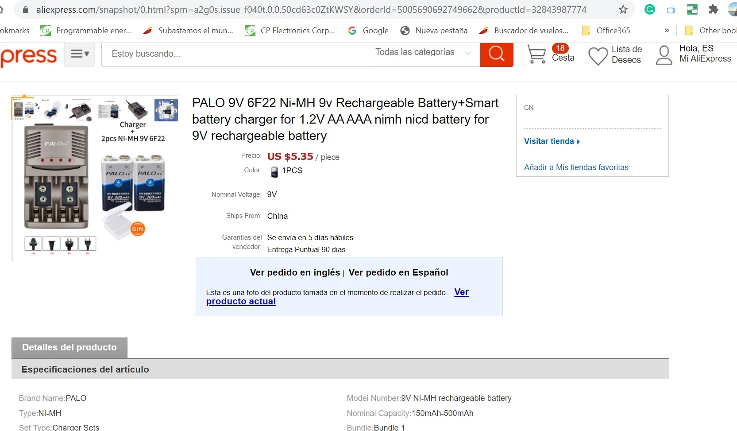Open the Office365 bookmarks folder
Image resolution: width=737 pixels, height=431 pixels.
(606, 31)
